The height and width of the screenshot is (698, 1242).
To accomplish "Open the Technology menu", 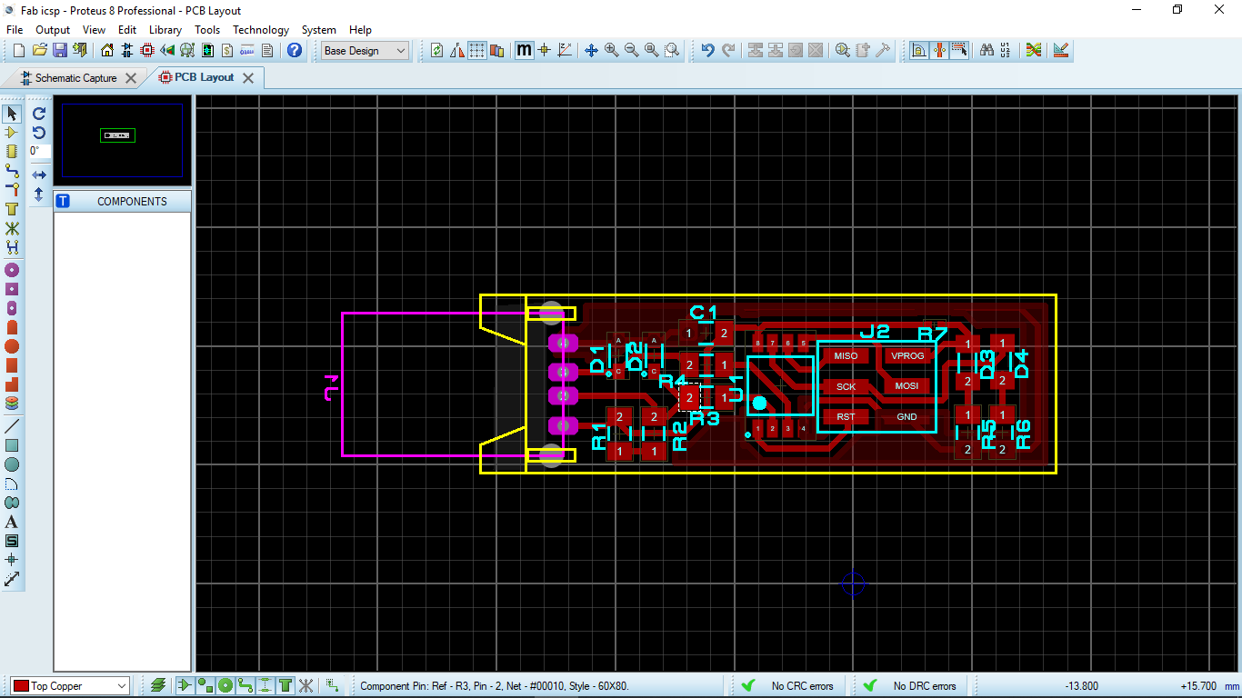I will 261,30.
